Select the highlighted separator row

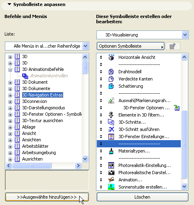coord(139,144)
